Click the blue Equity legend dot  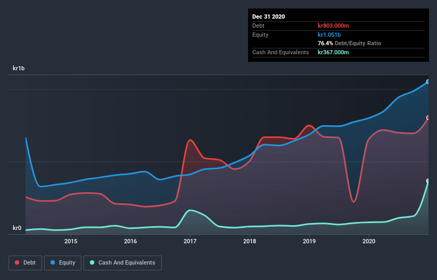coord(53,262)
